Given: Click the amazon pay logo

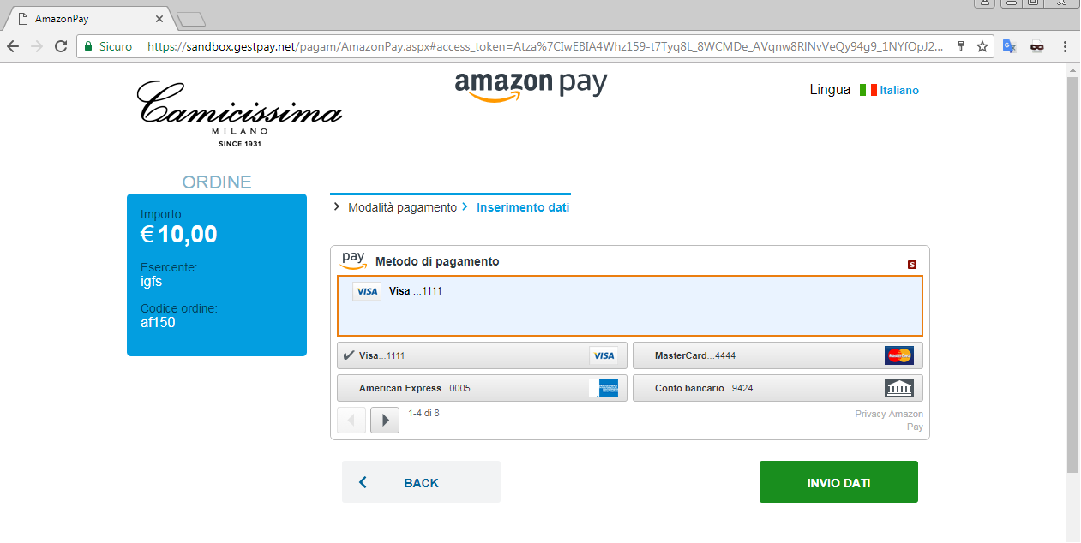Looking at the screenshot, I should tap(531, 86).
